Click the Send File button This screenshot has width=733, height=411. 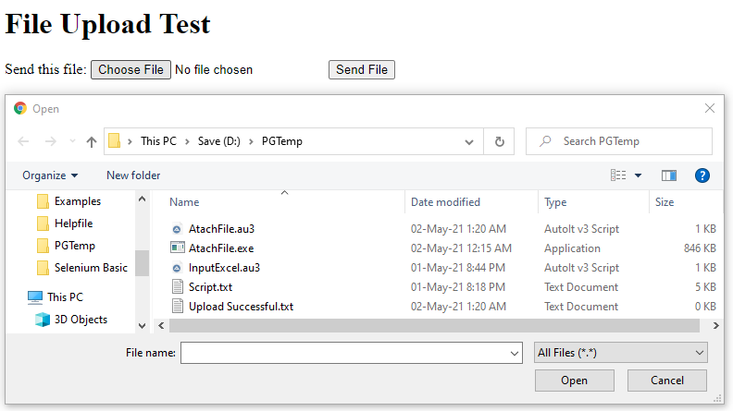[362, 69]
